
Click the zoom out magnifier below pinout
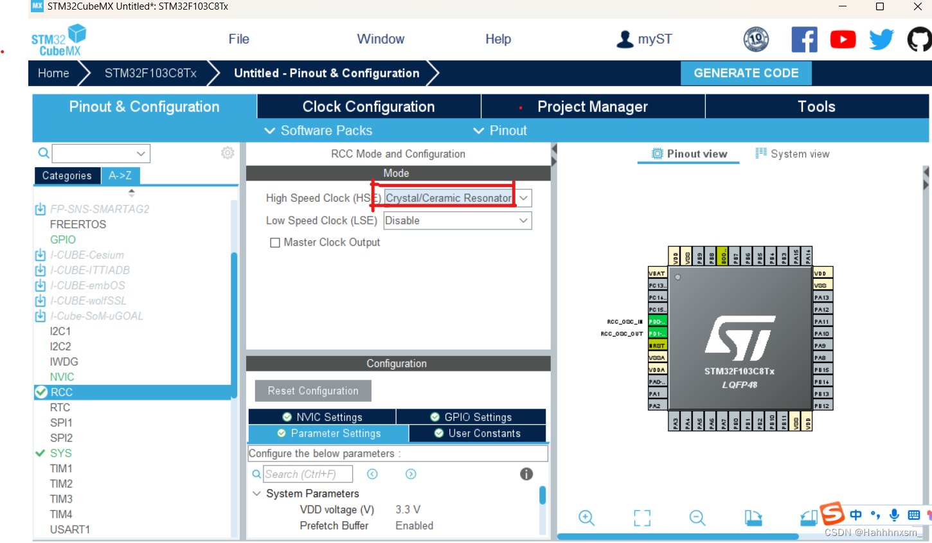click(697, 518)
